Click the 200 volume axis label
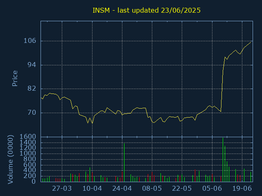 [x=30, y=176]
